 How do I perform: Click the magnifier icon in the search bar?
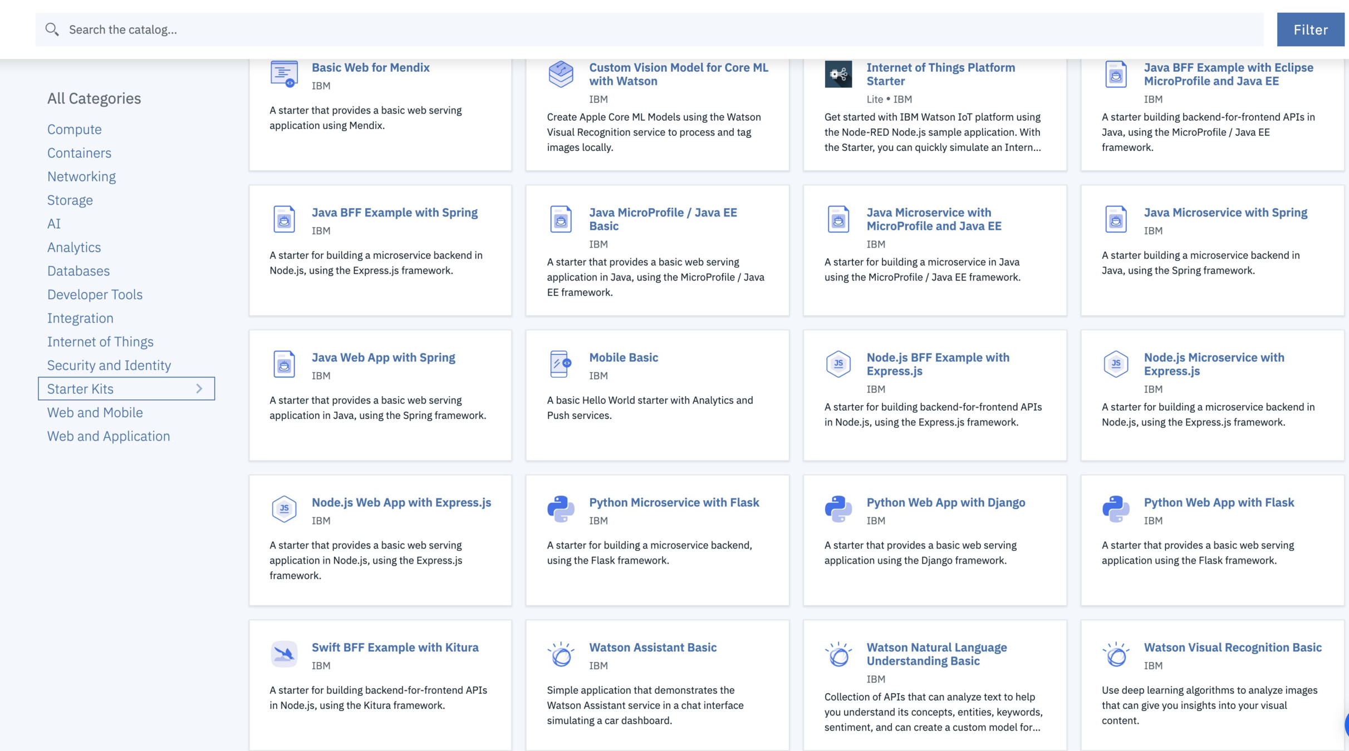pyautogui.click(x=52, y=29)
